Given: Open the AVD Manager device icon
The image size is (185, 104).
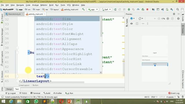Looking at the screenshot, I should click(167, 10).
